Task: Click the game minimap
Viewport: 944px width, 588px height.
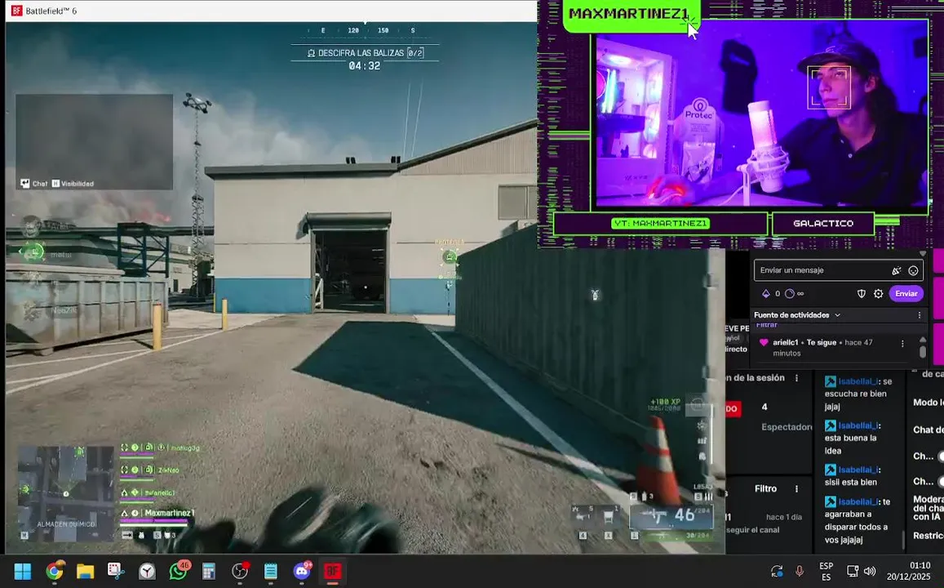Action: [65, 492]
